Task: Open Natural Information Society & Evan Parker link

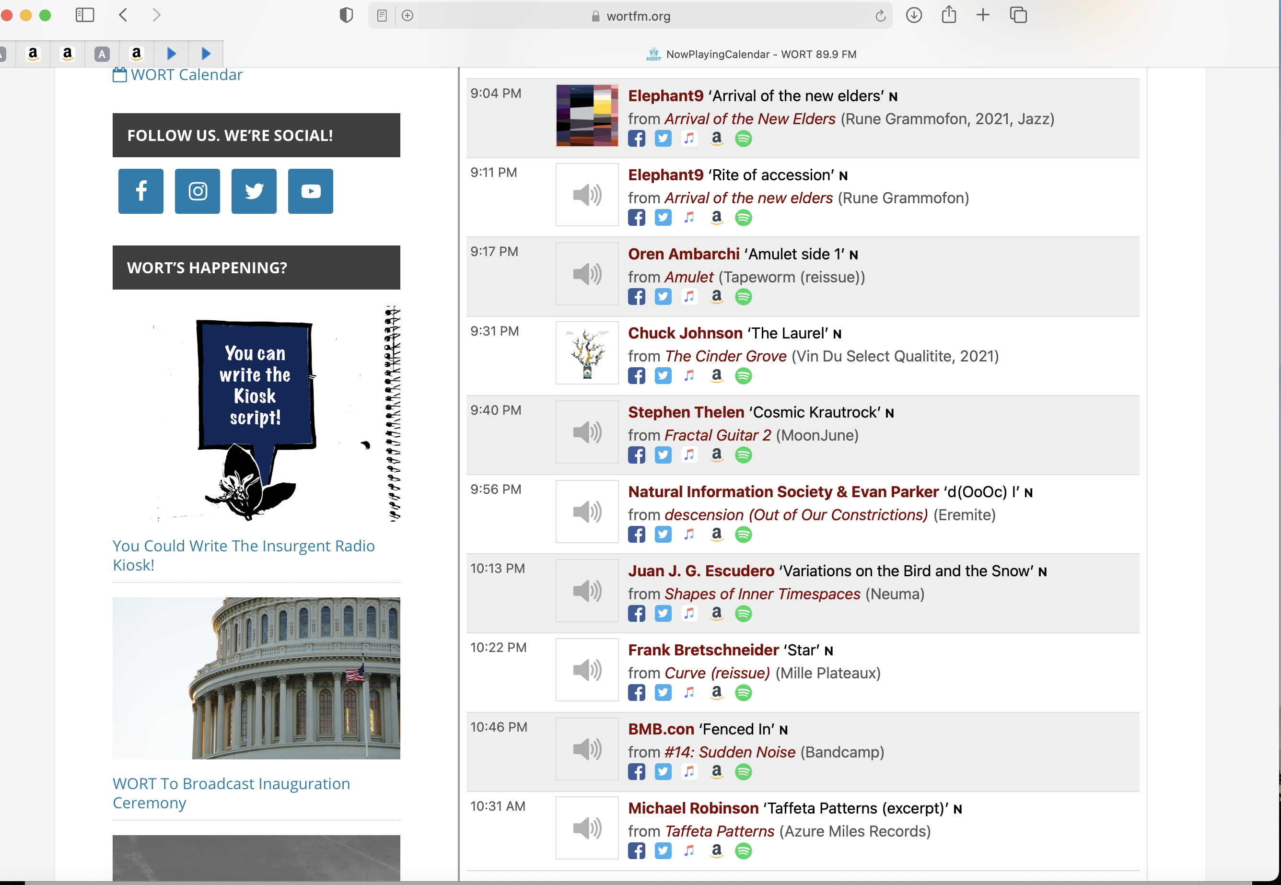Action: coord(783,492)
